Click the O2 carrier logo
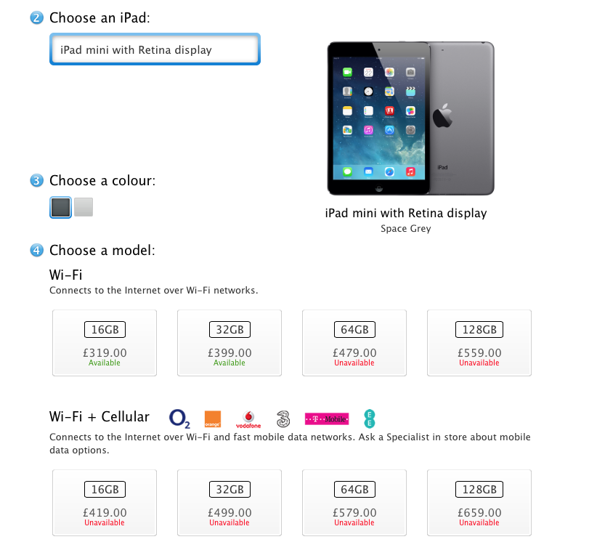The width and height of the screenshot is (589, 550). (179, 418)
